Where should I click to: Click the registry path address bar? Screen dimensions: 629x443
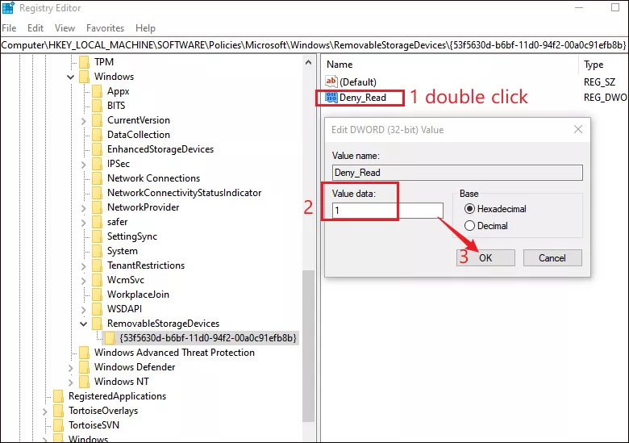pos(314,45)
